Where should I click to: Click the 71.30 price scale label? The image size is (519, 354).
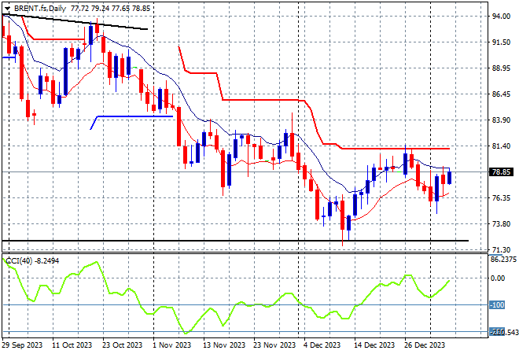tap(501, 249)
